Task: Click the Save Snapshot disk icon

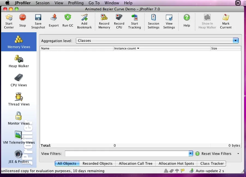Action: coord(38,17)
